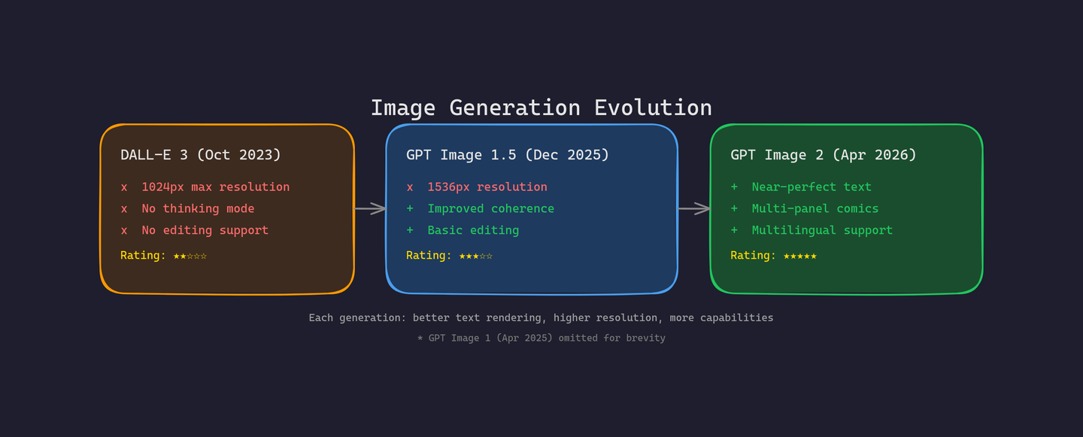Click 'No editing support' line
Viewport: 1083px width, 437px height.
point(194,230)
